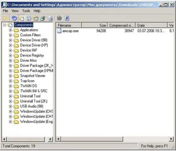Click the grey extract package toolbar icon
Screen dimensions: 176x151
[x=59, y=18]
